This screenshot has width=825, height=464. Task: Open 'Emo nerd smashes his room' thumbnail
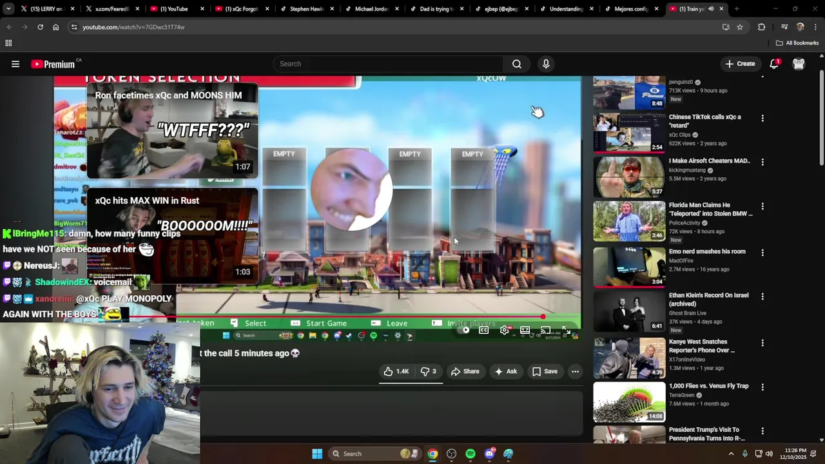tap(629, 267)
